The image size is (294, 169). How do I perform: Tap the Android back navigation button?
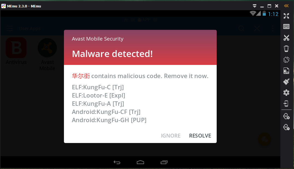point(117,162)
